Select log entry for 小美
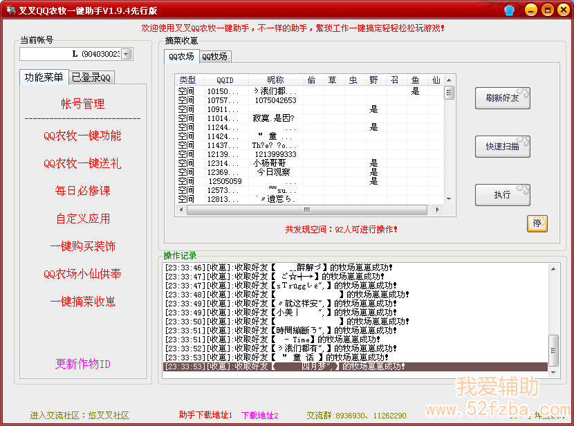This screenshot has width=574, height=426. pyautogui.click(x=355, y=313)
